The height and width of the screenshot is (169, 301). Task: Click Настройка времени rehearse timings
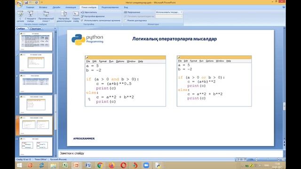coord(93,16)
